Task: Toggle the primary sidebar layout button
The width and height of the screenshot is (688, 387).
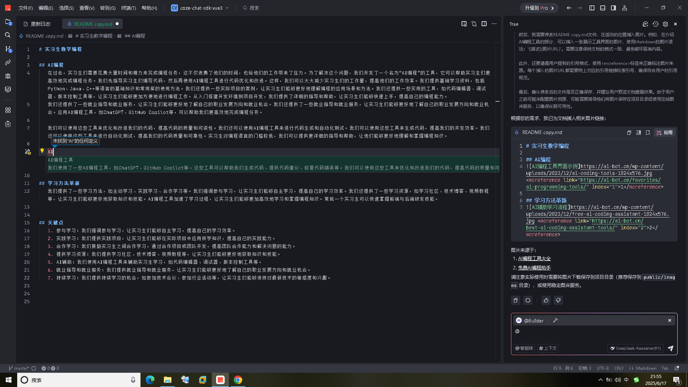Action: (x=592, y=8)
